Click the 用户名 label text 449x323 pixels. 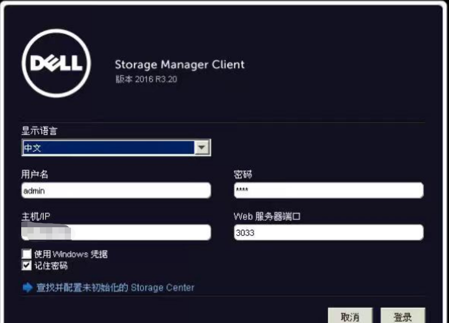[34, 174]
